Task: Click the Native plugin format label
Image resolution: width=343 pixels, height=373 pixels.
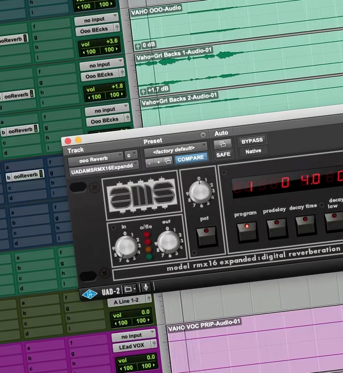Action: (x=253, y=152)
